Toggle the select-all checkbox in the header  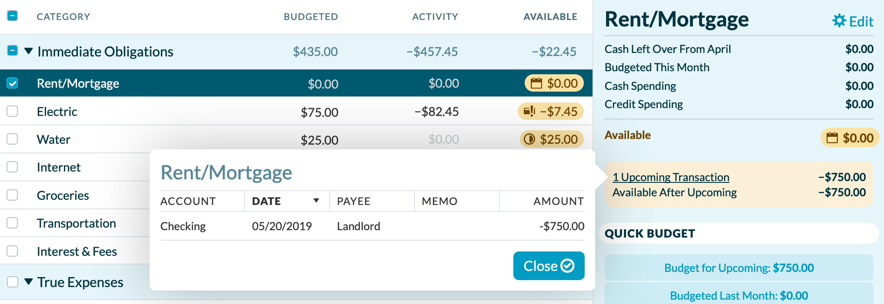click(12, 16)
